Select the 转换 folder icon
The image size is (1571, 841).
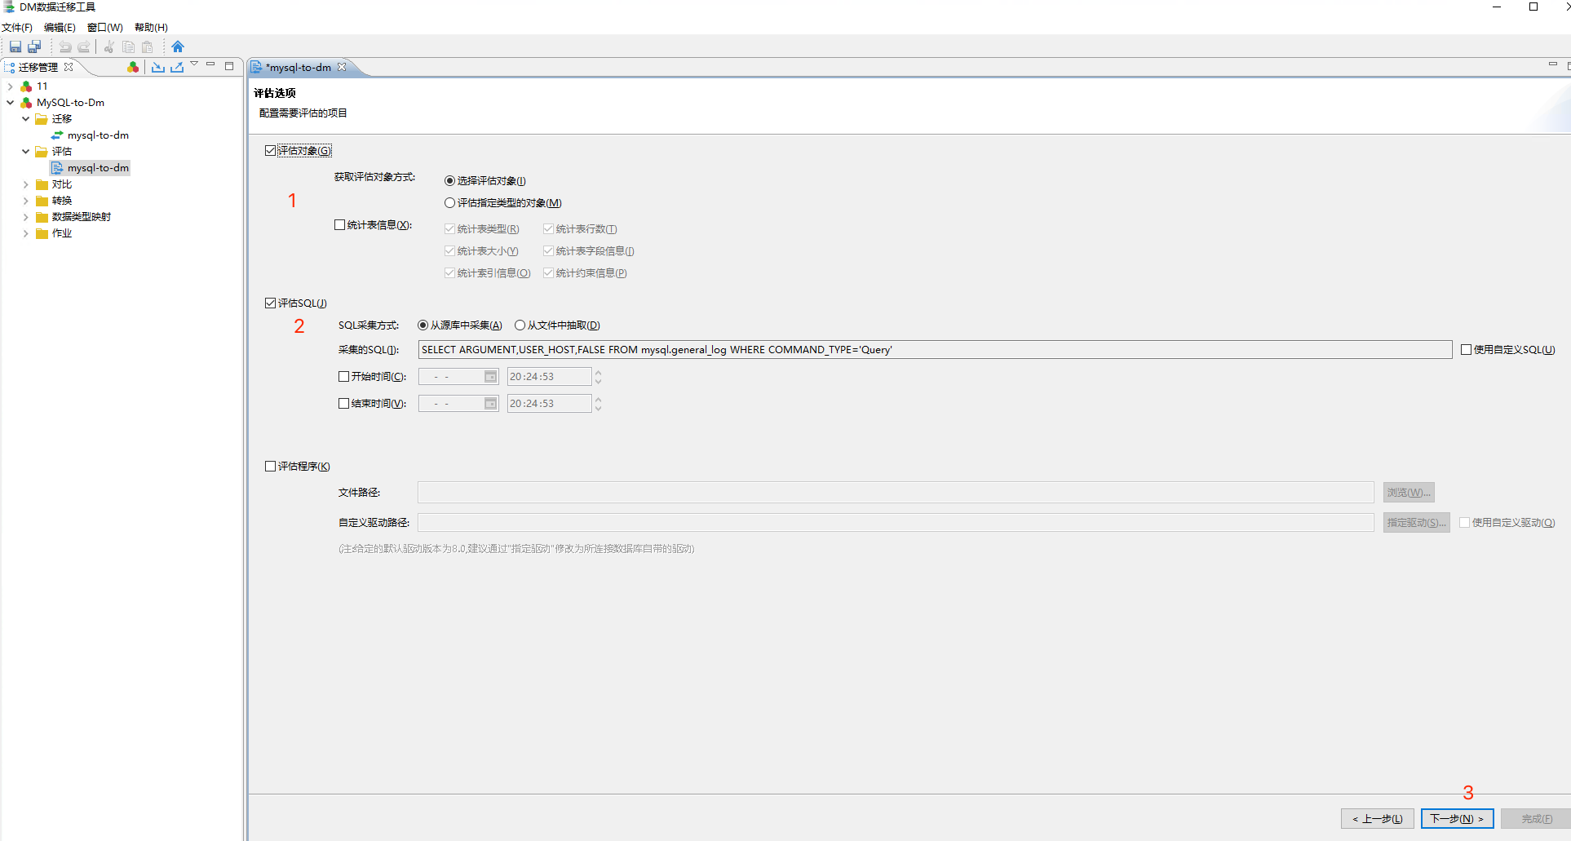[42, 200]
